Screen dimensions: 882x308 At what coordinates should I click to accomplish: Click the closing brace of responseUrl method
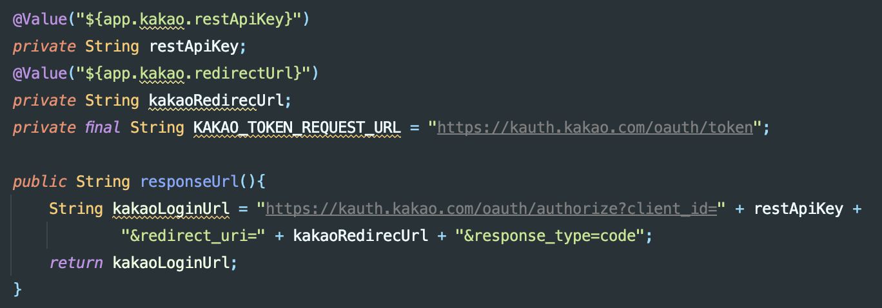[x=17, y=289]
